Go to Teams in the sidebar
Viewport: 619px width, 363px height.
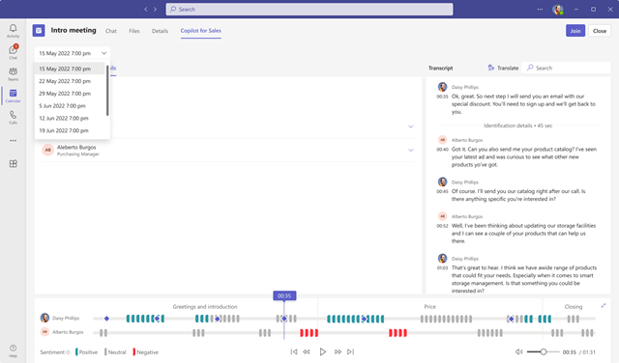(13, 73)
